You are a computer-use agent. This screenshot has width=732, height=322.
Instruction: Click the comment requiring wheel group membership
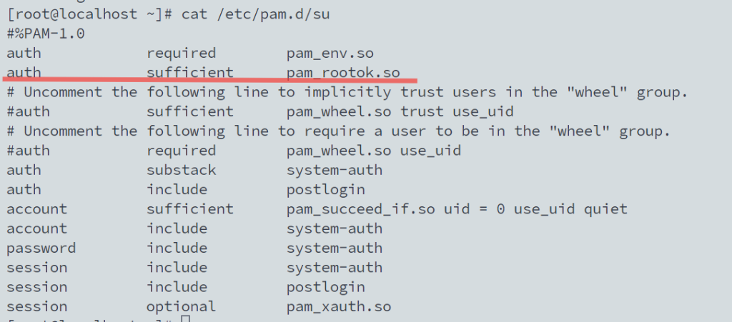tap(338, 131)
